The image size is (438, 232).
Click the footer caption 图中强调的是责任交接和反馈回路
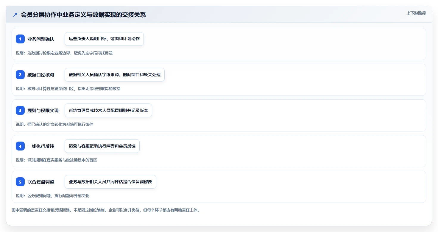click(x=105, y=210)
